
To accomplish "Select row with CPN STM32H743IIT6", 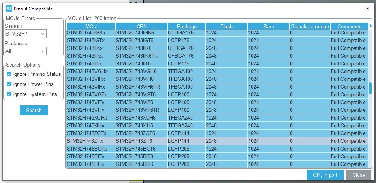I will click(x=217, y=63).
